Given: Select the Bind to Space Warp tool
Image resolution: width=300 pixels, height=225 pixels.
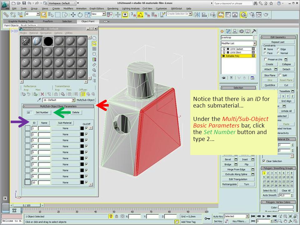Looking at the screenshot, I should pos(20,15).
